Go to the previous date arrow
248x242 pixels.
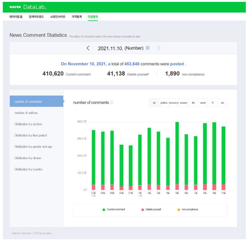pyautogui.click(x=88, y=48)
